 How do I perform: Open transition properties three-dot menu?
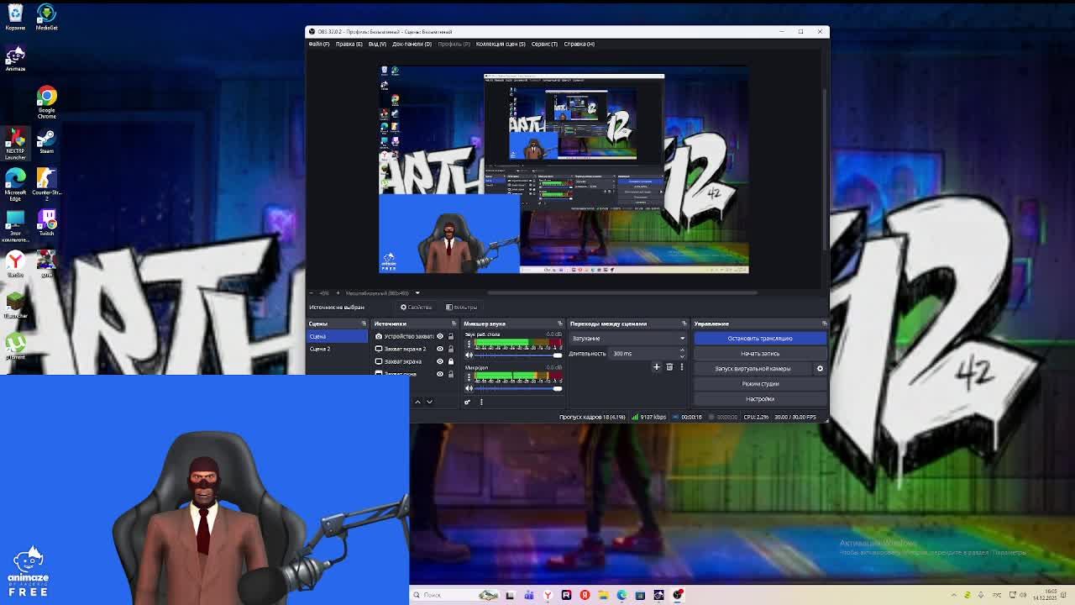pyautogui.click(x=682, y=367)
